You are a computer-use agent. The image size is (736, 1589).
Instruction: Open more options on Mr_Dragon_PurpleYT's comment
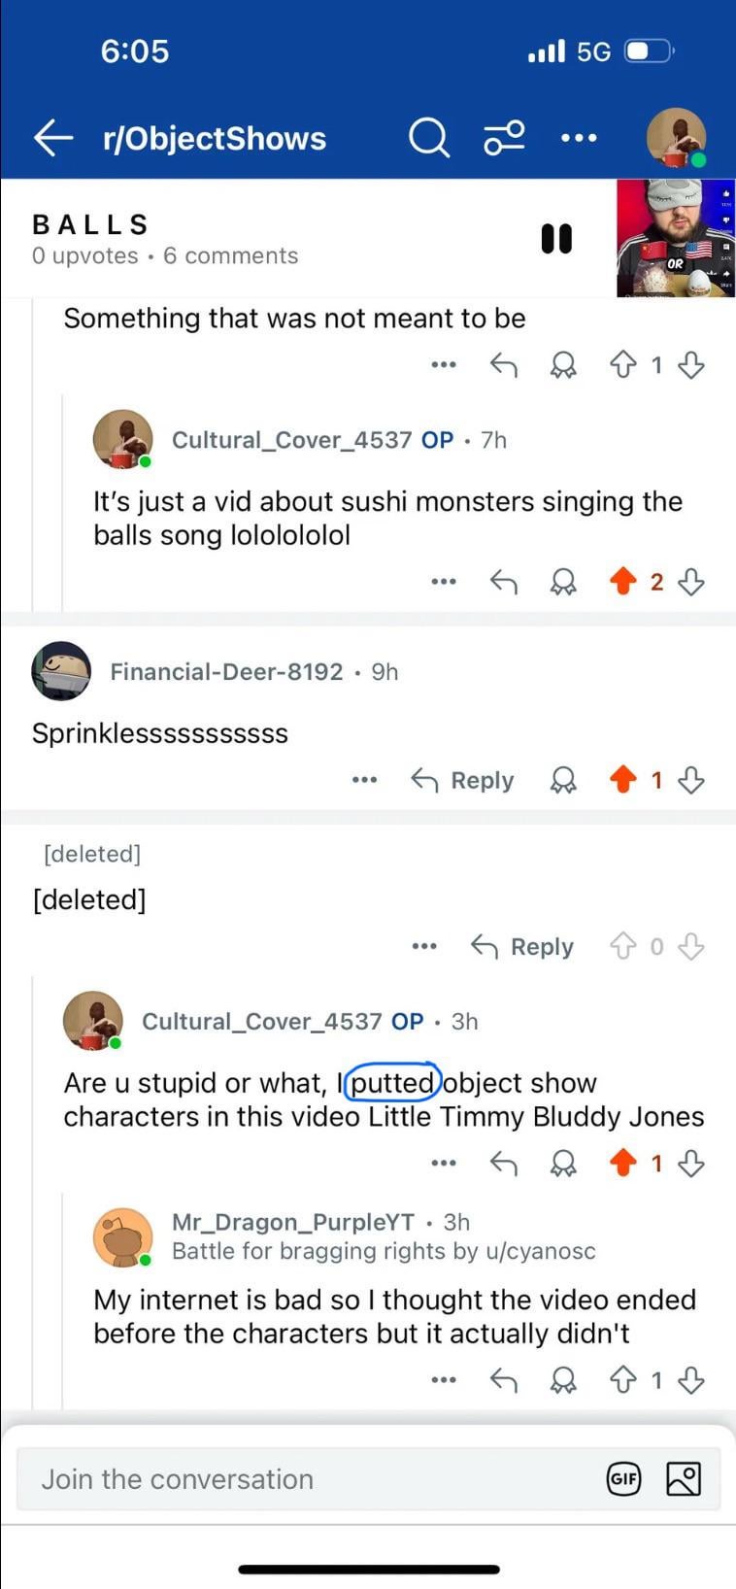point(443,1380)
